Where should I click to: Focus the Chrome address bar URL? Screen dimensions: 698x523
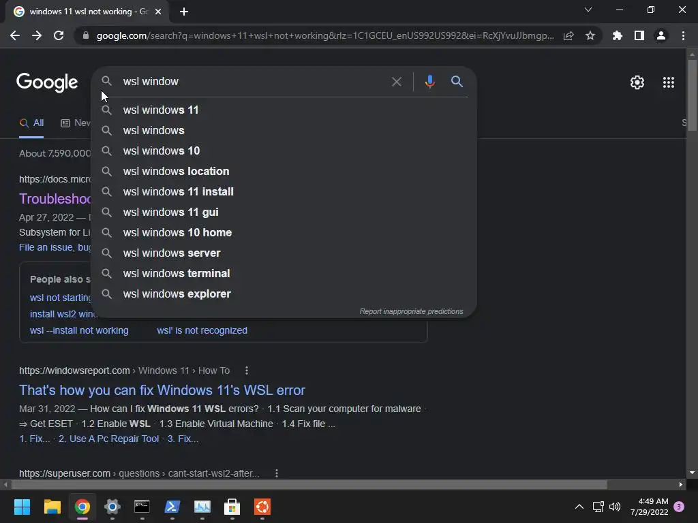click(x=325, y=35)
